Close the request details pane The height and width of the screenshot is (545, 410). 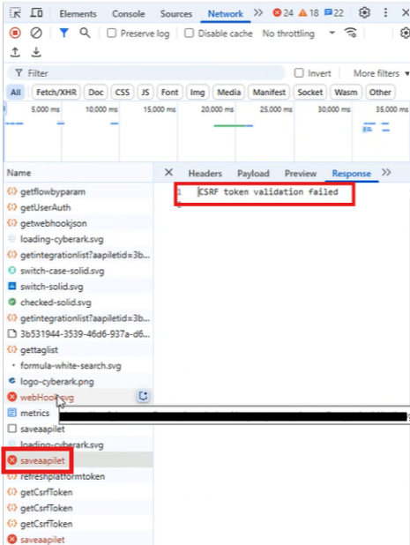pyautogui.click(x=168, y=172)
